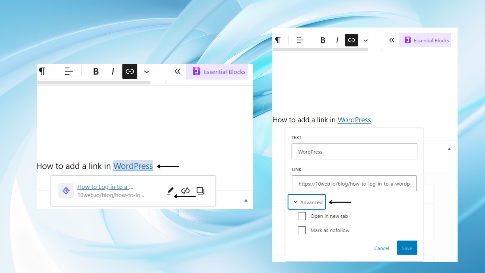Image resolution: width=485 pixels, height=273 pixels.
Task: Expand the right panel chevron arrow
Action: click(392, 40)
